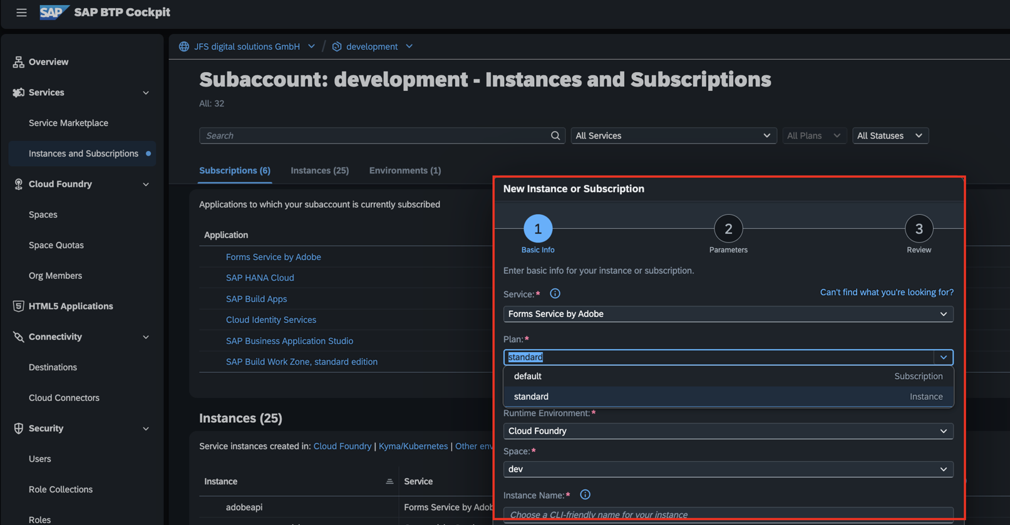Open the hamburger navigation menu

[x=21, y=13]
